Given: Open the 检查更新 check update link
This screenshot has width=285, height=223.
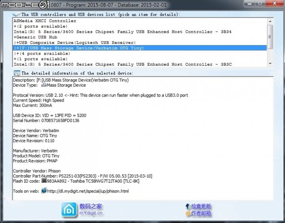Looking at the screenshot, I should pyautogui.click(x=201, y=206).
